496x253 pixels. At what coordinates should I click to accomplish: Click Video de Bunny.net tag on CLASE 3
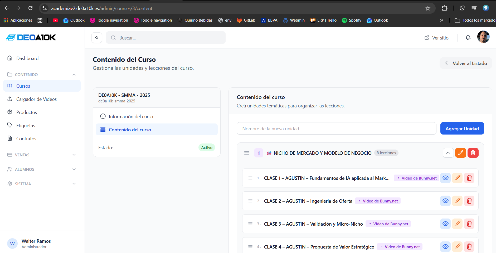point(388,224)
